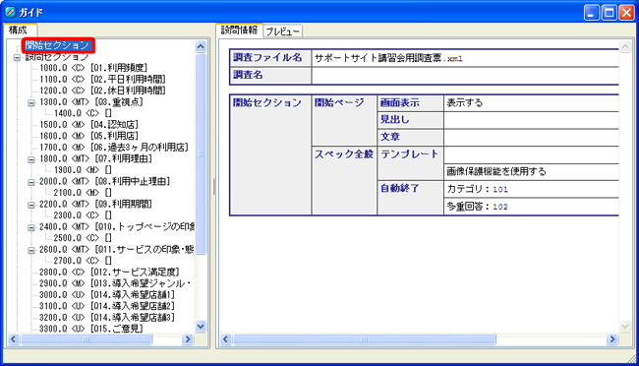Screen dimensions: 639x366
Task: Open the プレビュー tab
Action: pos(283,31)
